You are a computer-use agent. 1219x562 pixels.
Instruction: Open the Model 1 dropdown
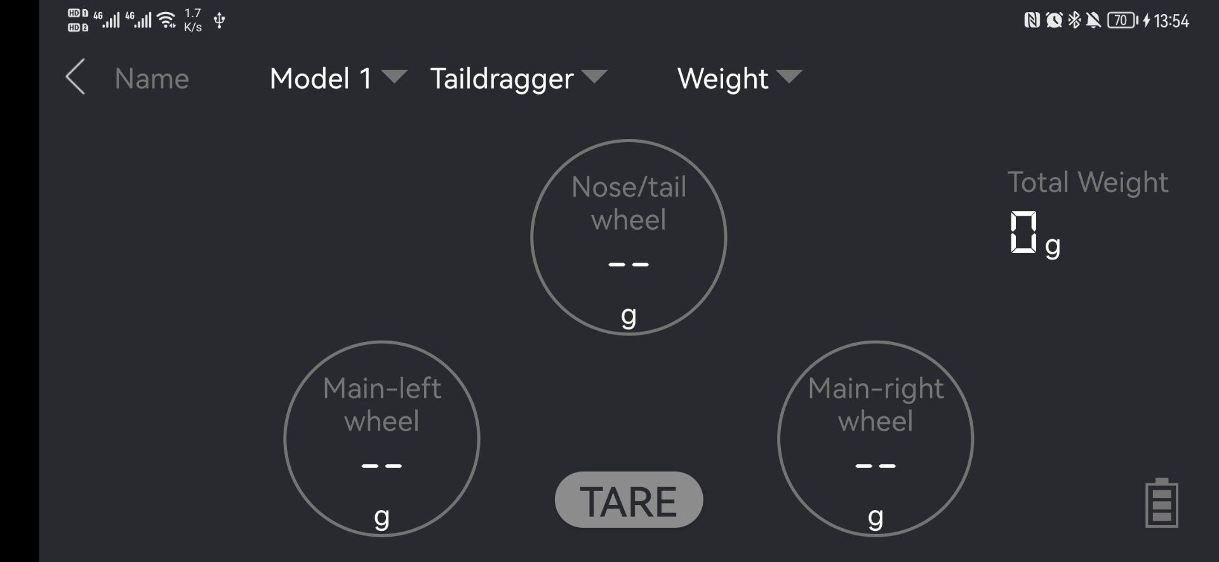click(338, 78)
